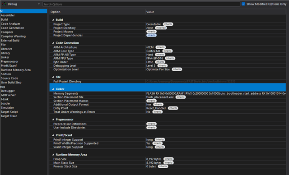The image size is (289, 175).
Task: Select User Build Step category
Action: point(11,83)
